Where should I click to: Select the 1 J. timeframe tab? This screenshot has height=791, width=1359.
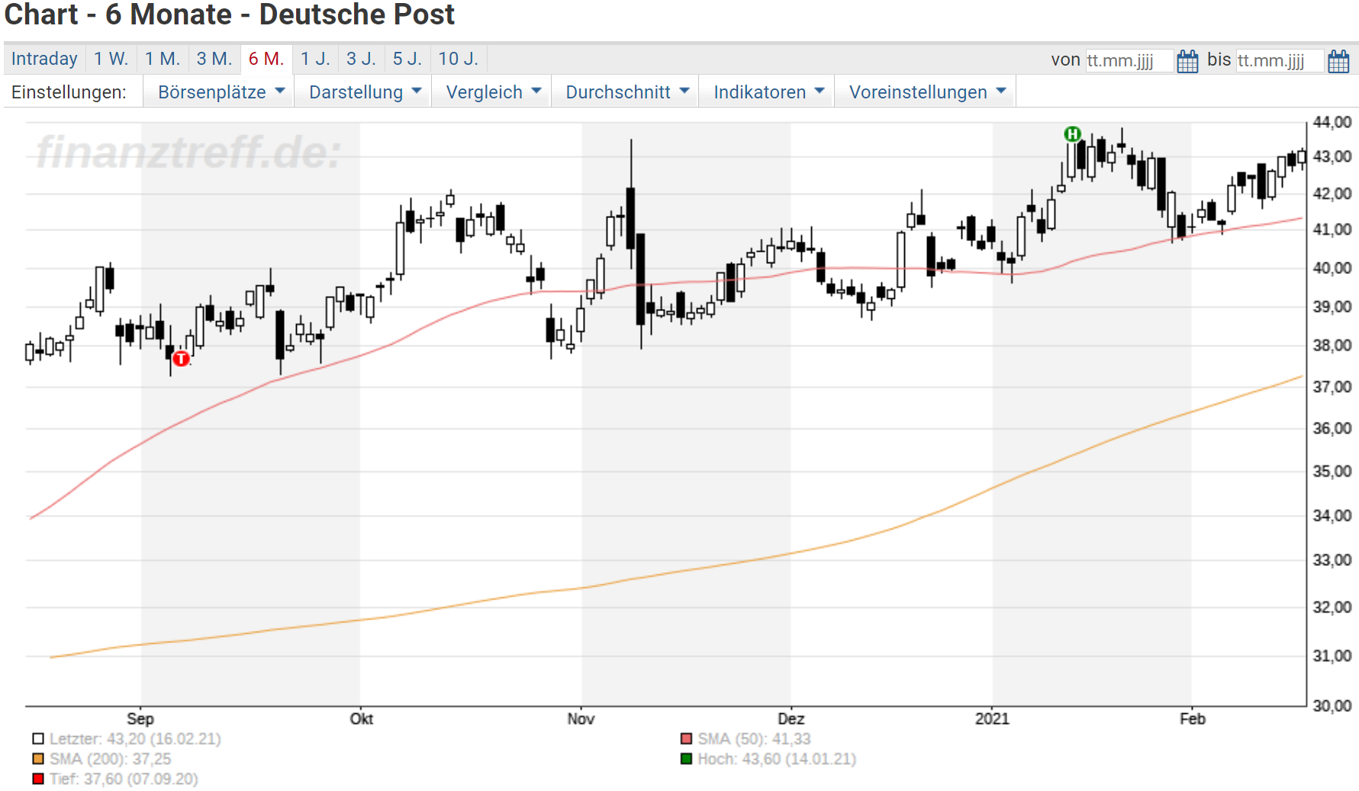[315, 59]
